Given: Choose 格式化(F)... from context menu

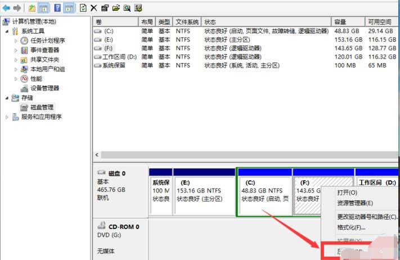Looking at the screenshot, I should (351, 227).
